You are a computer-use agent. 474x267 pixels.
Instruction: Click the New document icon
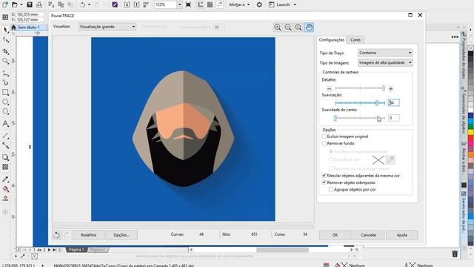pyautogui.click(x=5, y=4)
